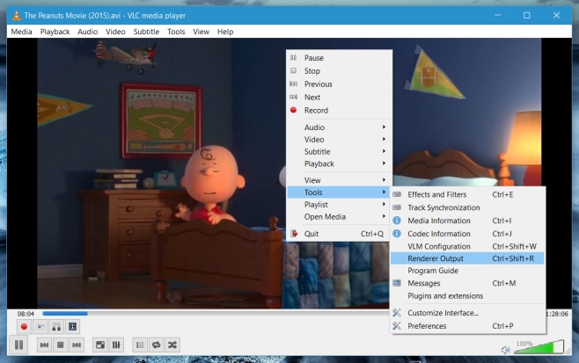
Task: Open Media Information
Action: pyautogui.click(x=467, y=221)
